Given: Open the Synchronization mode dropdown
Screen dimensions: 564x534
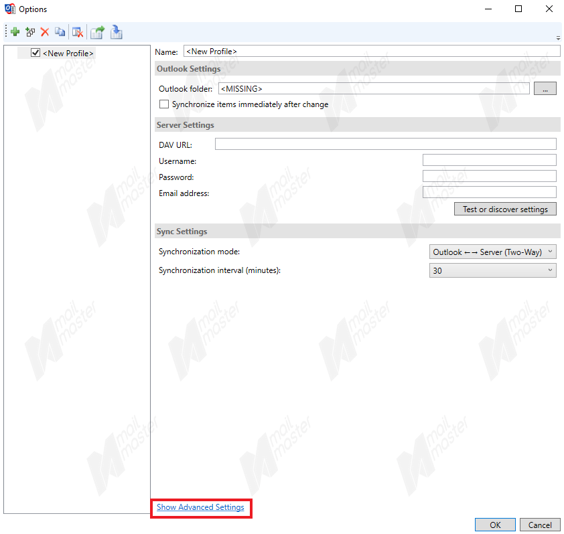Looking at the screenshot, I should [492, 252].
